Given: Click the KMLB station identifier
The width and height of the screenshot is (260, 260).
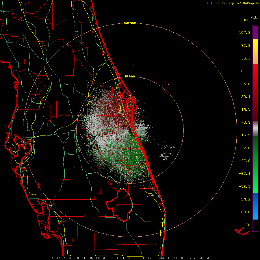Looking at the screenshot, I should point(163,258).
